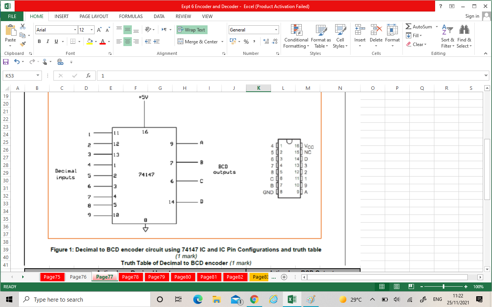Open Google Chrome from the taskbar
Image resolution: width=492 pixels, height=307 pixels.
point(254,299)
